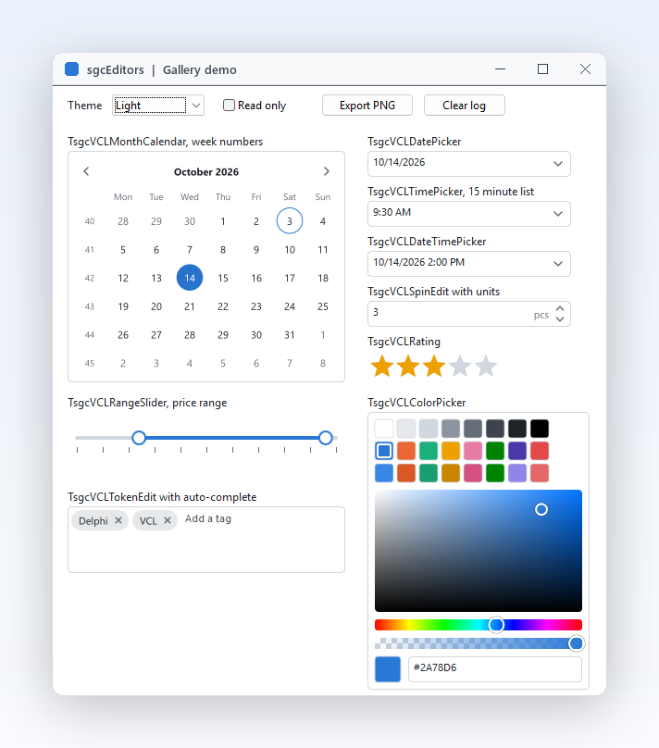Image resolution: width=659 pixels, height=748 pixels.
Task: Click week number 42
Action: (x=90, y=278)
